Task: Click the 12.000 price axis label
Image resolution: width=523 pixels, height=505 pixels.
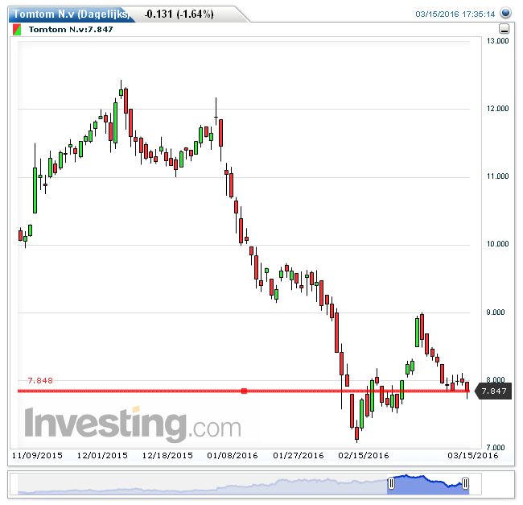Action: pos(497,109)
